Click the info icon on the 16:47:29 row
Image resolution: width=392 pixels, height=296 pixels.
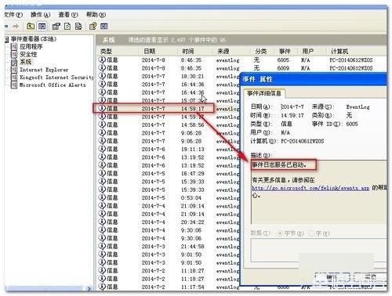pyautogui.click(x=102, y=173)
